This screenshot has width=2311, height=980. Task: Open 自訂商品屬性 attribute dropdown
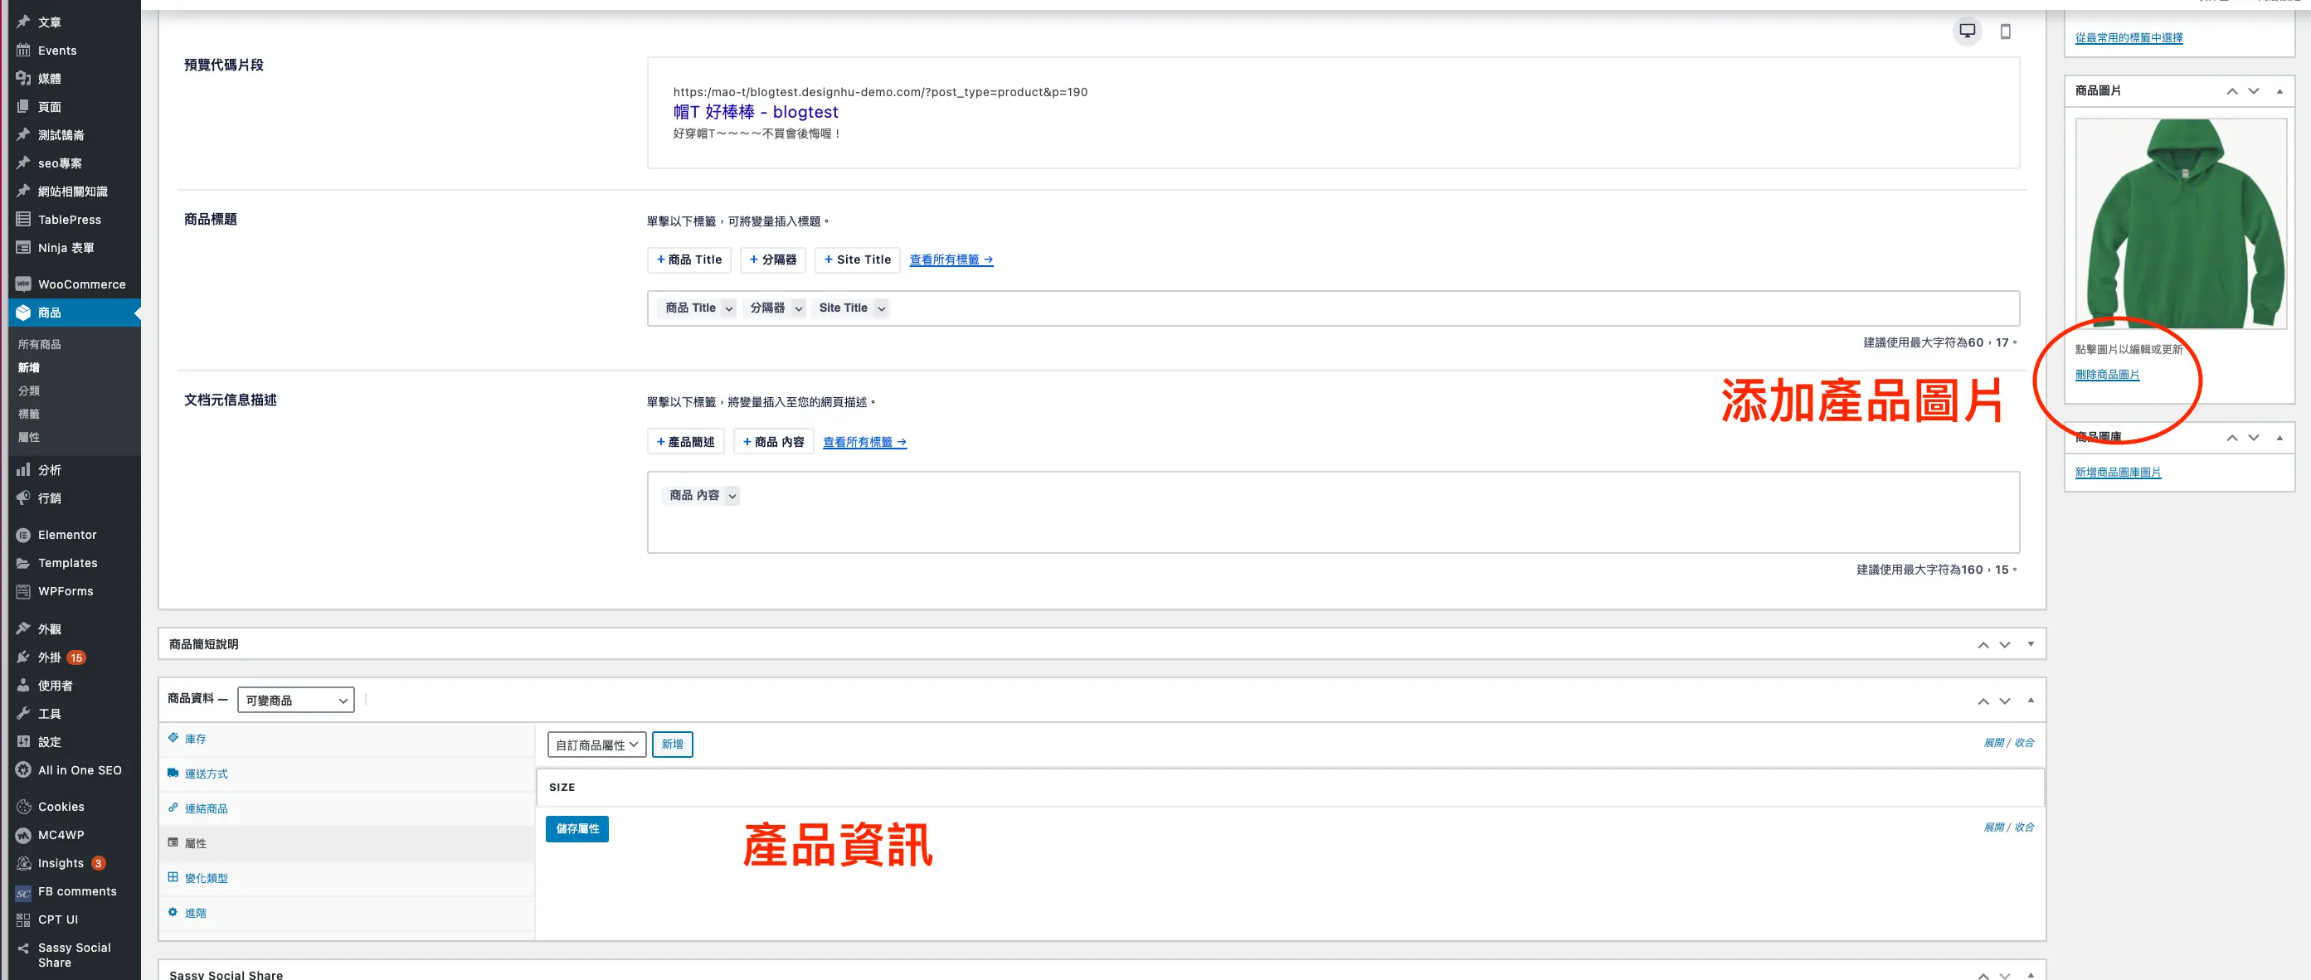pos(596,745)
